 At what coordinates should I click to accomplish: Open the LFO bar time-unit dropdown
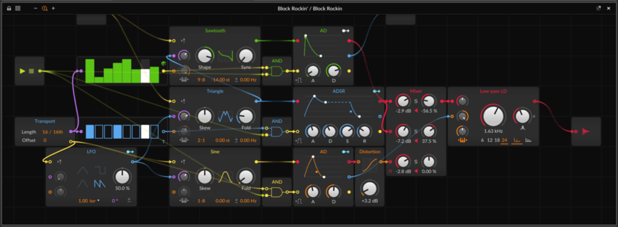pos(94,201)
